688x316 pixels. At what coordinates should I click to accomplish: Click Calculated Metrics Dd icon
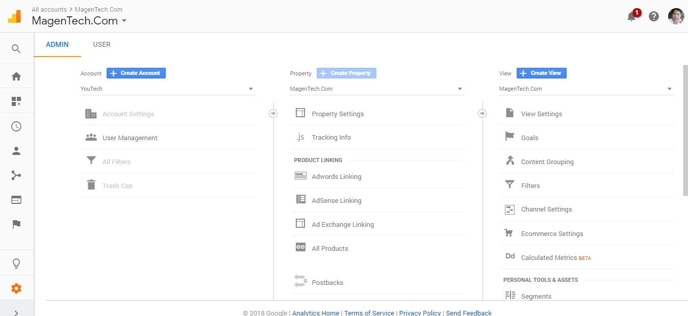pyautogui.click(x=510, y=257)
